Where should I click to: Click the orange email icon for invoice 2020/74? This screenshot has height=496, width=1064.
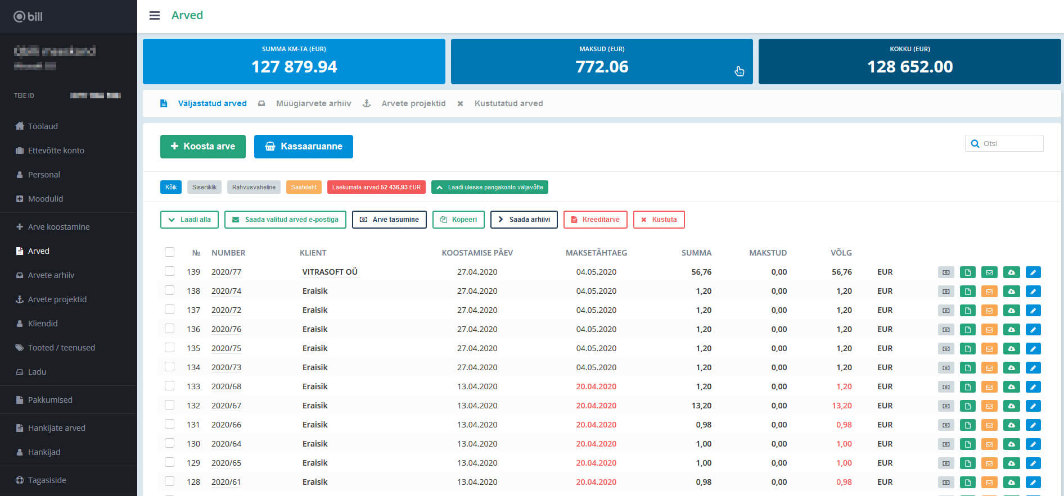(989, 292)
